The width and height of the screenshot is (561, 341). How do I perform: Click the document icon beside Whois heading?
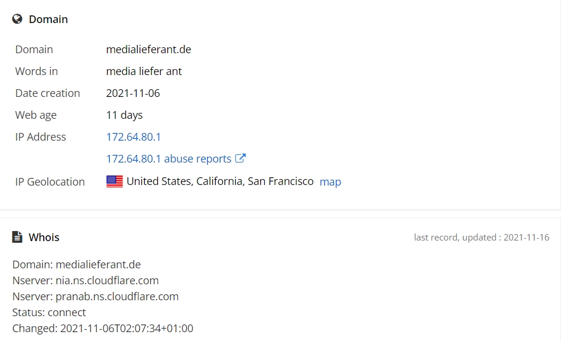(17, 237)
